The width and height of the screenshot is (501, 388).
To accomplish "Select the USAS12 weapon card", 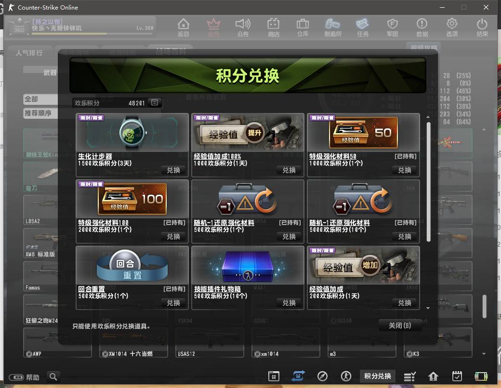I will coord(210,343).
